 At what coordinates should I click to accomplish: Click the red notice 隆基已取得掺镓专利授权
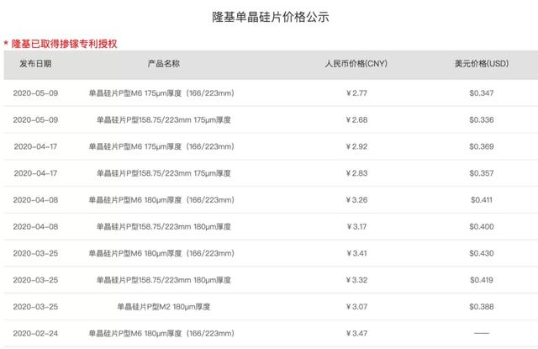point(64,44)
